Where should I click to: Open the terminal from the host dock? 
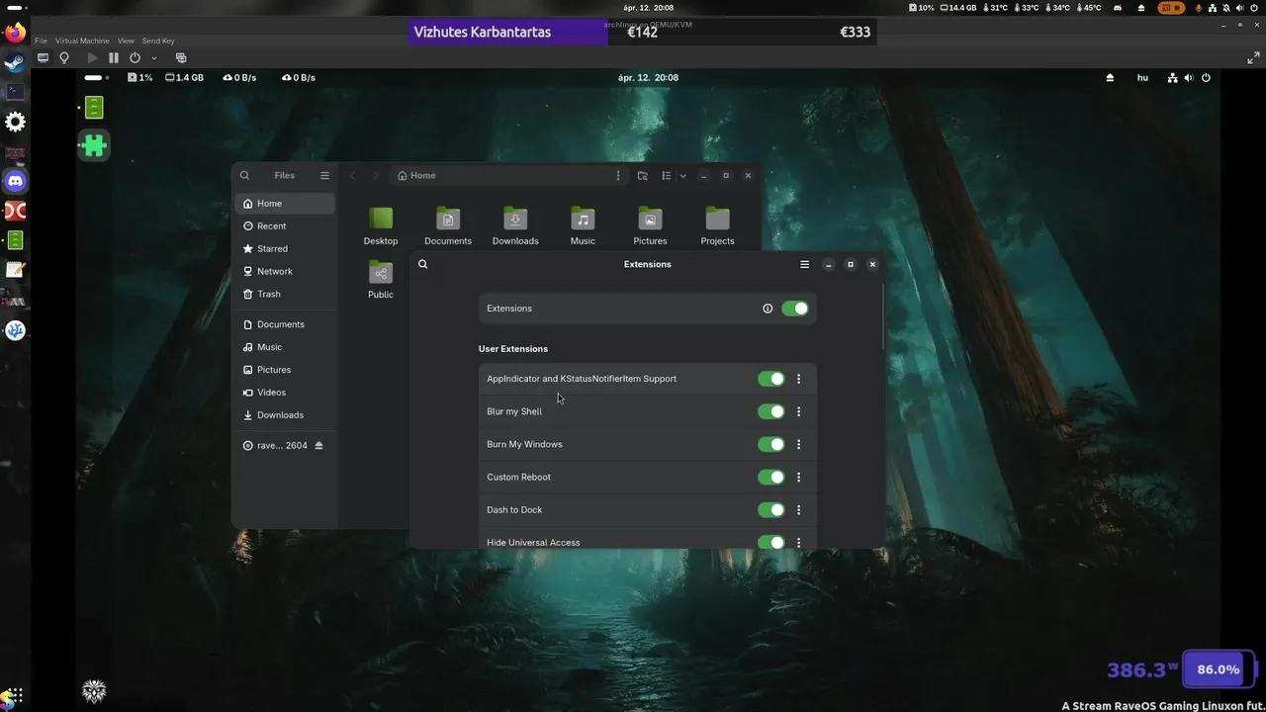click(15, 91)
